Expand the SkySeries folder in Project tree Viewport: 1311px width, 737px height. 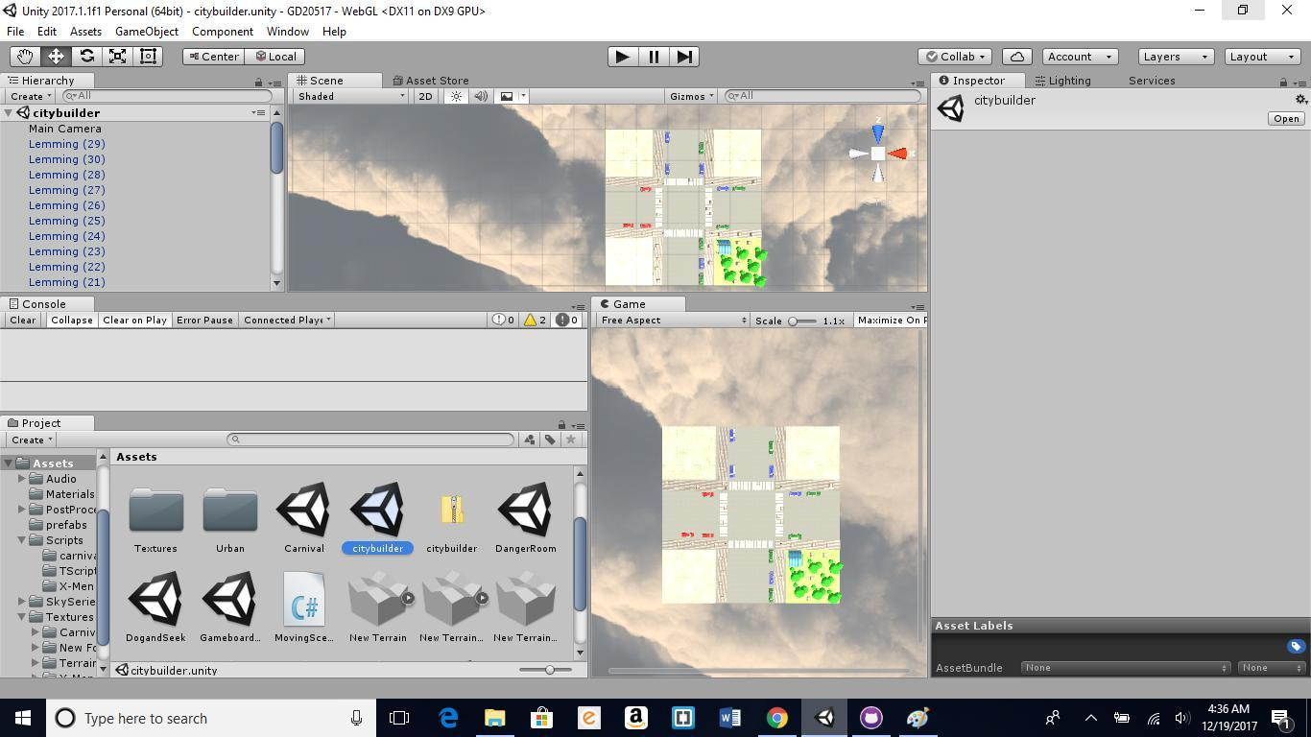pyautogui.click(x=22, y=602)
